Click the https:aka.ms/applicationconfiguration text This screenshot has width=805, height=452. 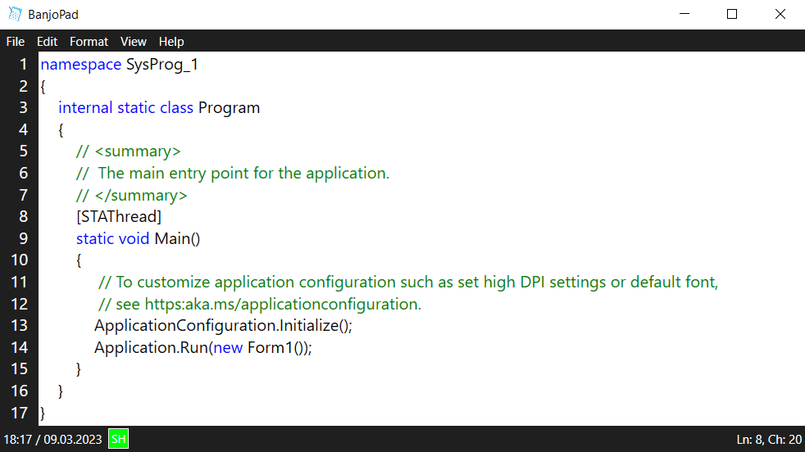(283, 305)
